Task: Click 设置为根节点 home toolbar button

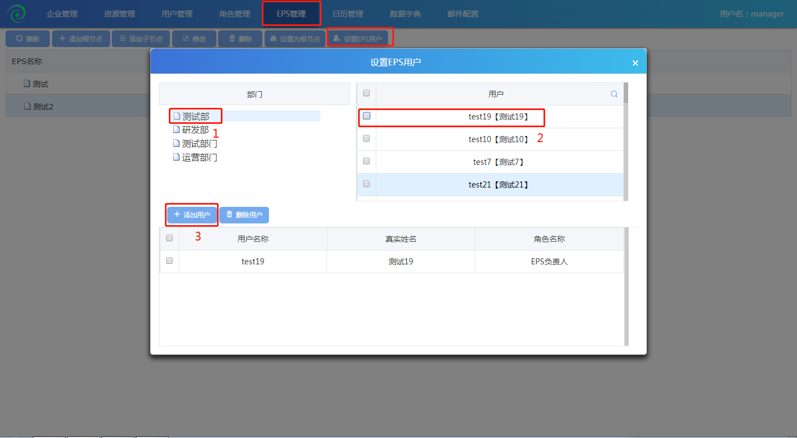Action: 295,39
